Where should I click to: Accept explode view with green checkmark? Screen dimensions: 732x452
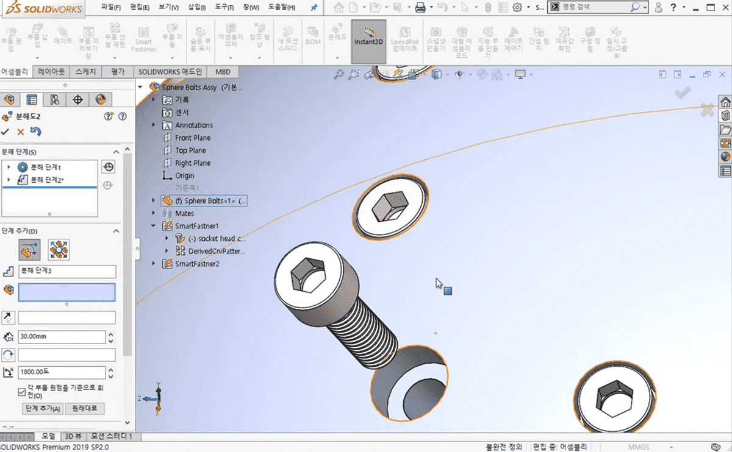coord(5,132)
